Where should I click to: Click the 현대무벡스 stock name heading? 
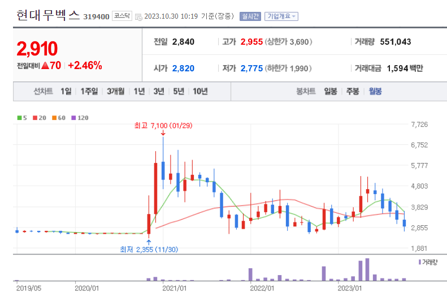coord(48,15)
